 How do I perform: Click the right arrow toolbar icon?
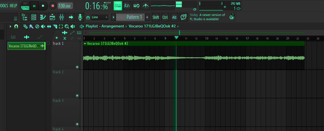pos(71,17)
